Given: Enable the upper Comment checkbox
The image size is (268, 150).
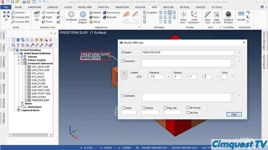Looking at the screenshot, I should (123, 61).
